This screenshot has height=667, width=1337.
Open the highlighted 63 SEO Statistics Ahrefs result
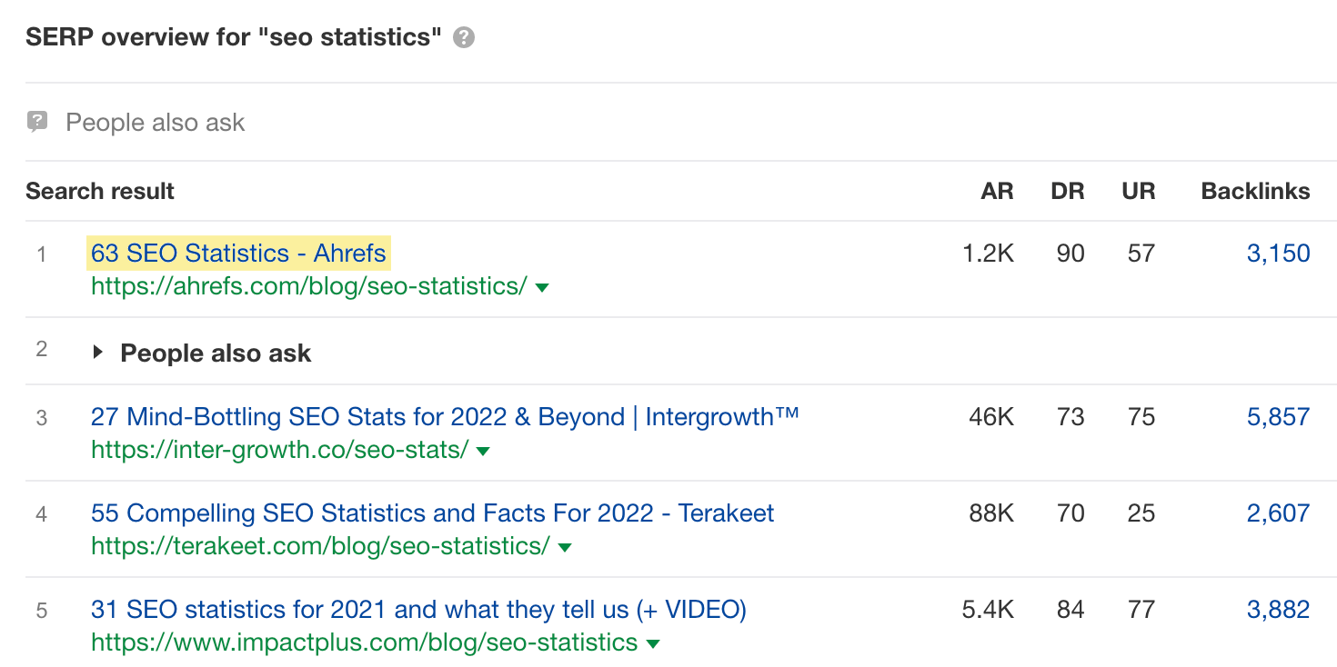click(238, 254)
